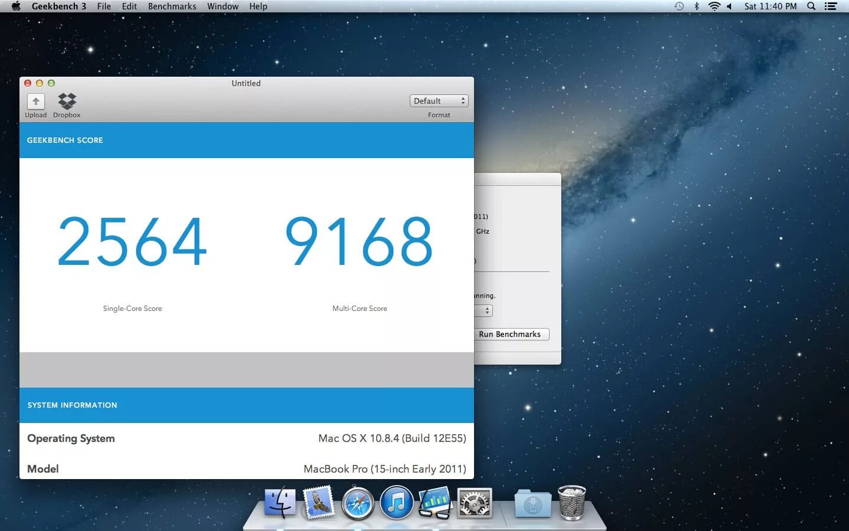Open the Default format dropdown
The height and width of the screenshot is (531, 849).
439,101
